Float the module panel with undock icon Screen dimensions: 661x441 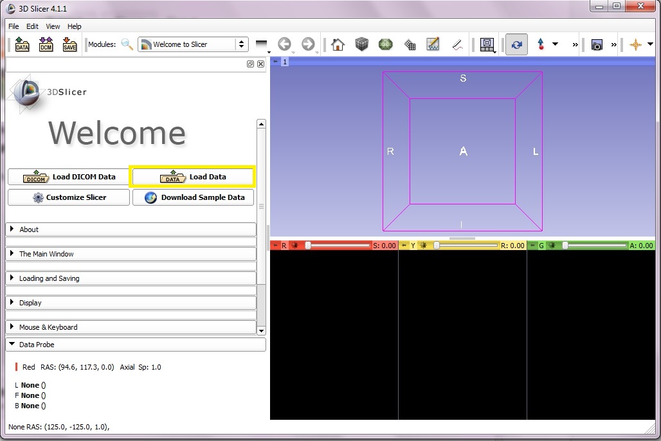click(250, 64)
